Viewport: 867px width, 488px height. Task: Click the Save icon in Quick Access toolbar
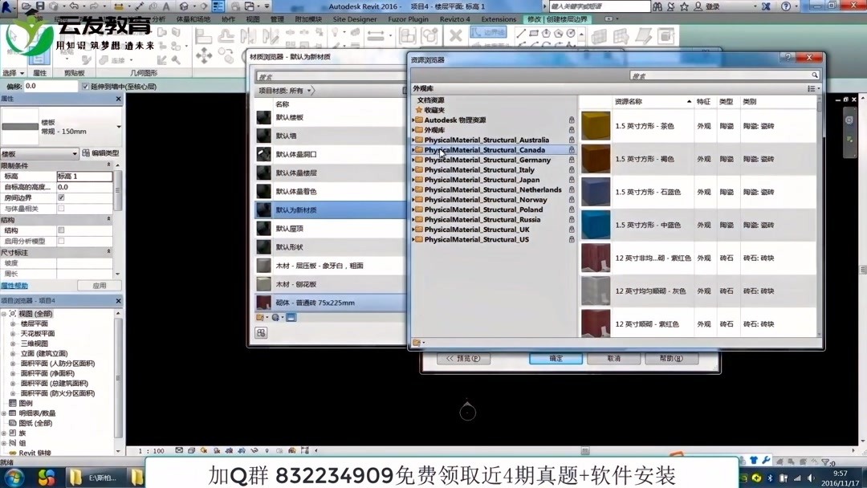pos(40,6)
